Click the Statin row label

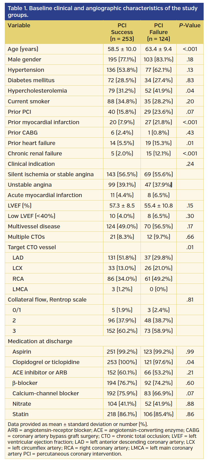pos(21,414)
